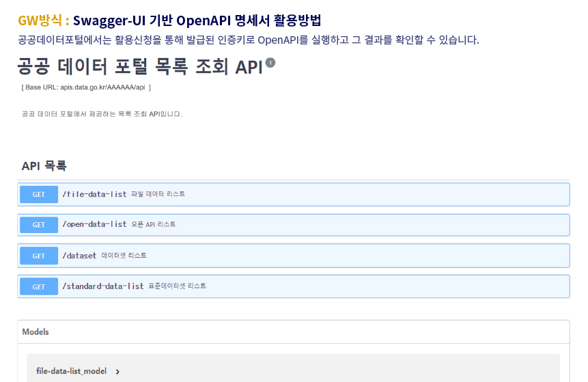Select the file-data-list_model model name
The width and height of the screenshot is (588, 382).
pos(71,371)
